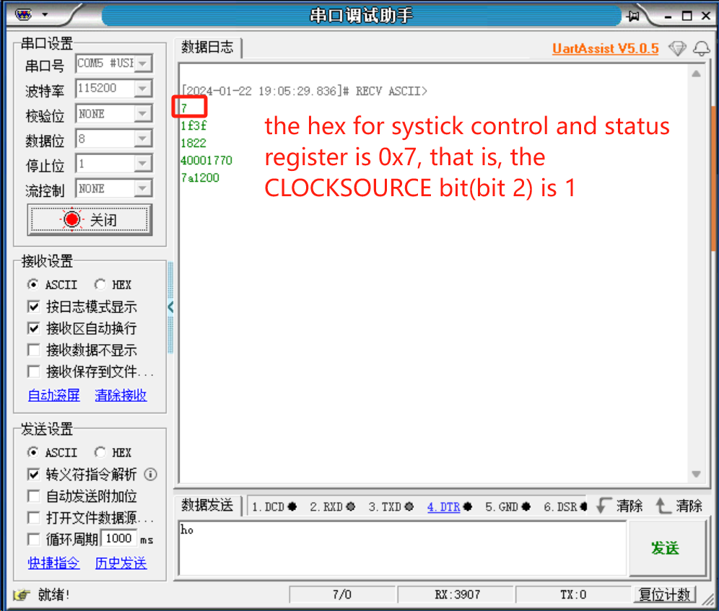Click the info icon beside 转义符指令解析
Screen dimensions: 719x611
[x=151, y=474]
